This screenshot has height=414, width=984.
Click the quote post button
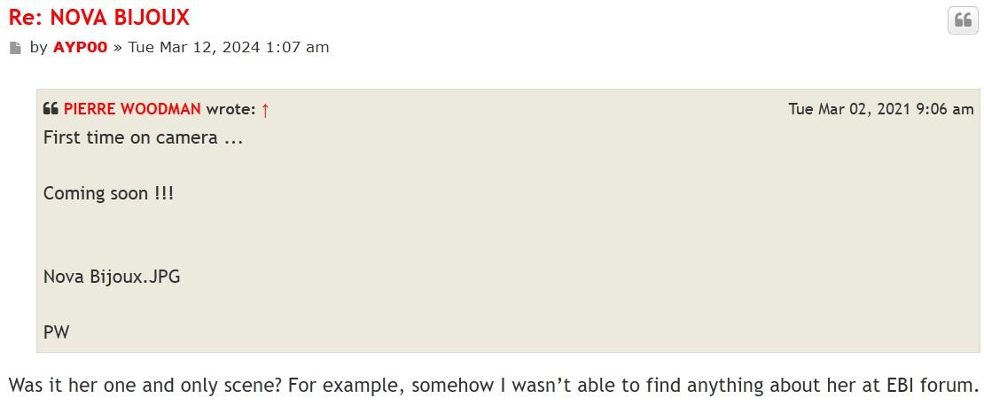[963, 20]
